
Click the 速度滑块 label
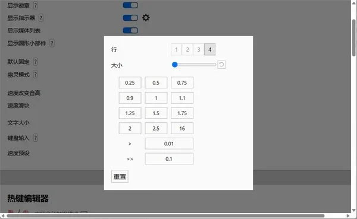coord(18,106)
